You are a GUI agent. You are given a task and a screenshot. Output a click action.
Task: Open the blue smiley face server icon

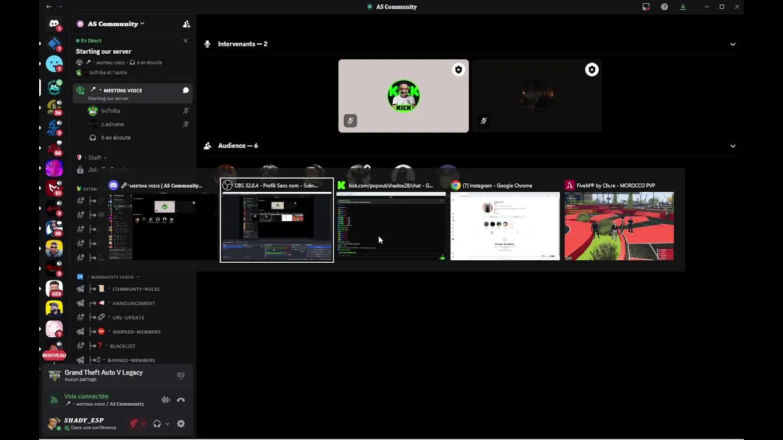click(x=54, y=64)
